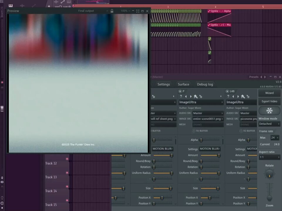This screenshot has width=282, height=211.
Task: Toggle the lock icon in Preview window
Action: 112,11
